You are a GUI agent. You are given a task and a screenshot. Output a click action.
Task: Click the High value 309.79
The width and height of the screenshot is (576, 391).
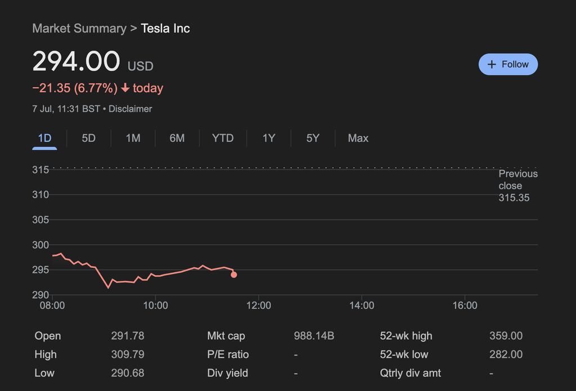(128, 354)
